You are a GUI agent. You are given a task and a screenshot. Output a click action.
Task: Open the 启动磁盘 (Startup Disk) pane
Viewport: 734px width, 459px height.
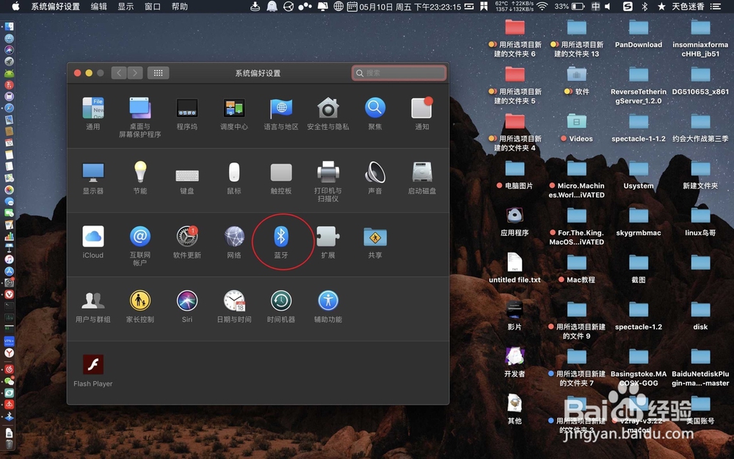coord(422,173)
